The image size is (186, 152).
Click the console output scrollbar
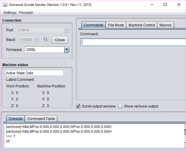(185, 136)
